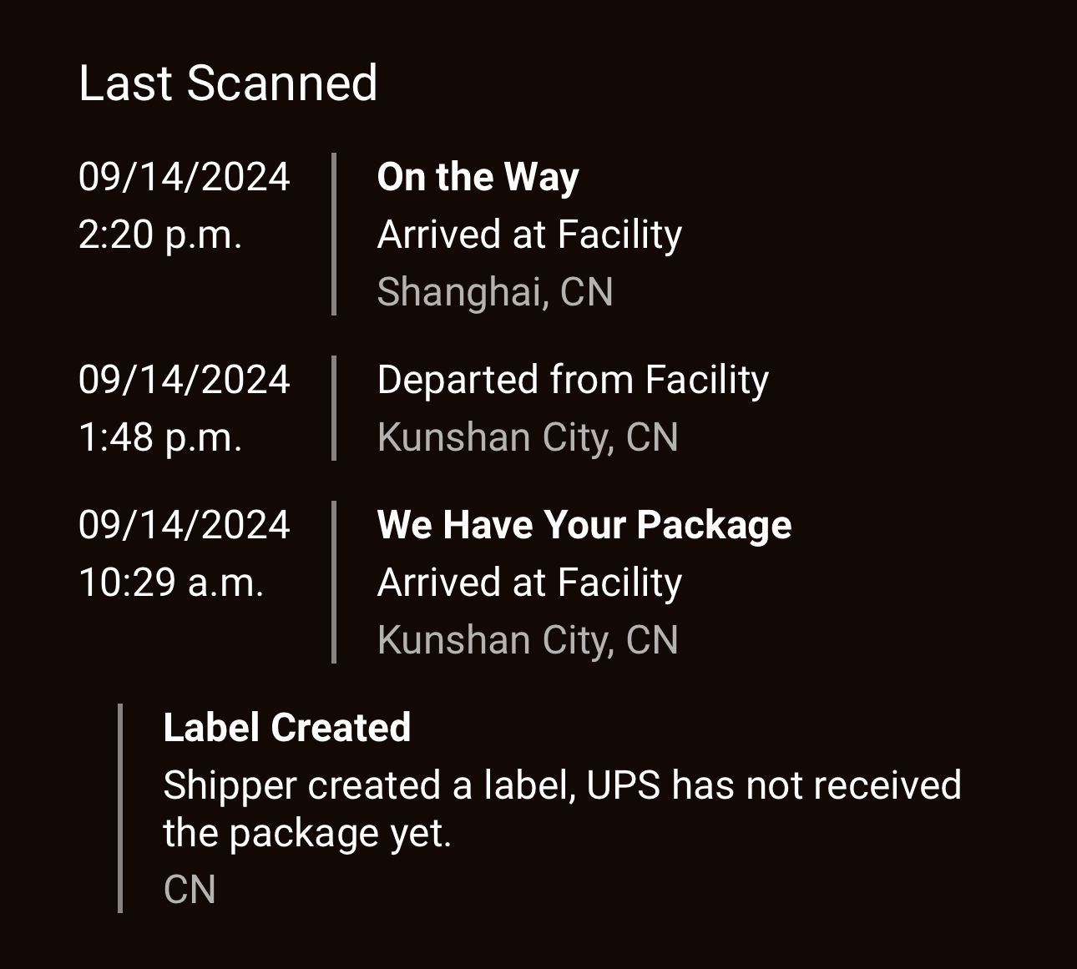
Task: Click the Departed from Facility status
Action: point(573,380)
